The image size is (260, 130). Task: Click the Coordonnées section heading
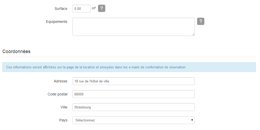[16, 51]
